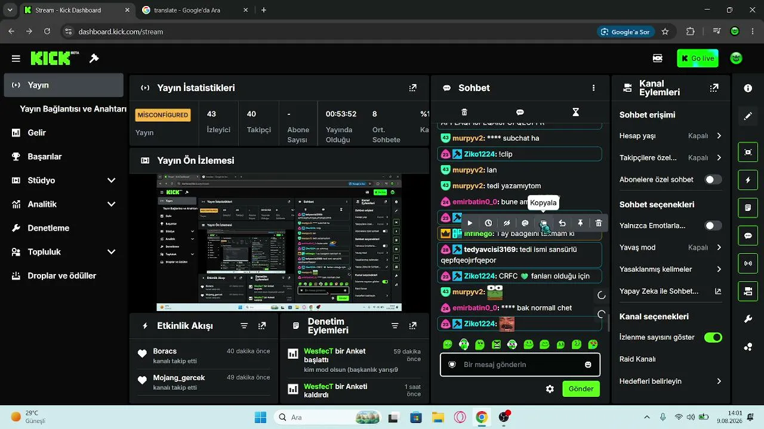
Task: Open the Hesap yaşı setting chevron
Action: pos(719,136)
